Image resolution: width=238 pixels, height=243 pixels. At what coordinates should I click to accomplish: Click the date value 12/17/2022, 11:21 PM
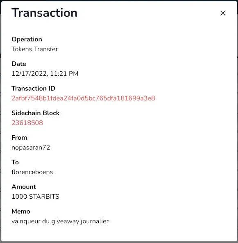coord(45,74)
